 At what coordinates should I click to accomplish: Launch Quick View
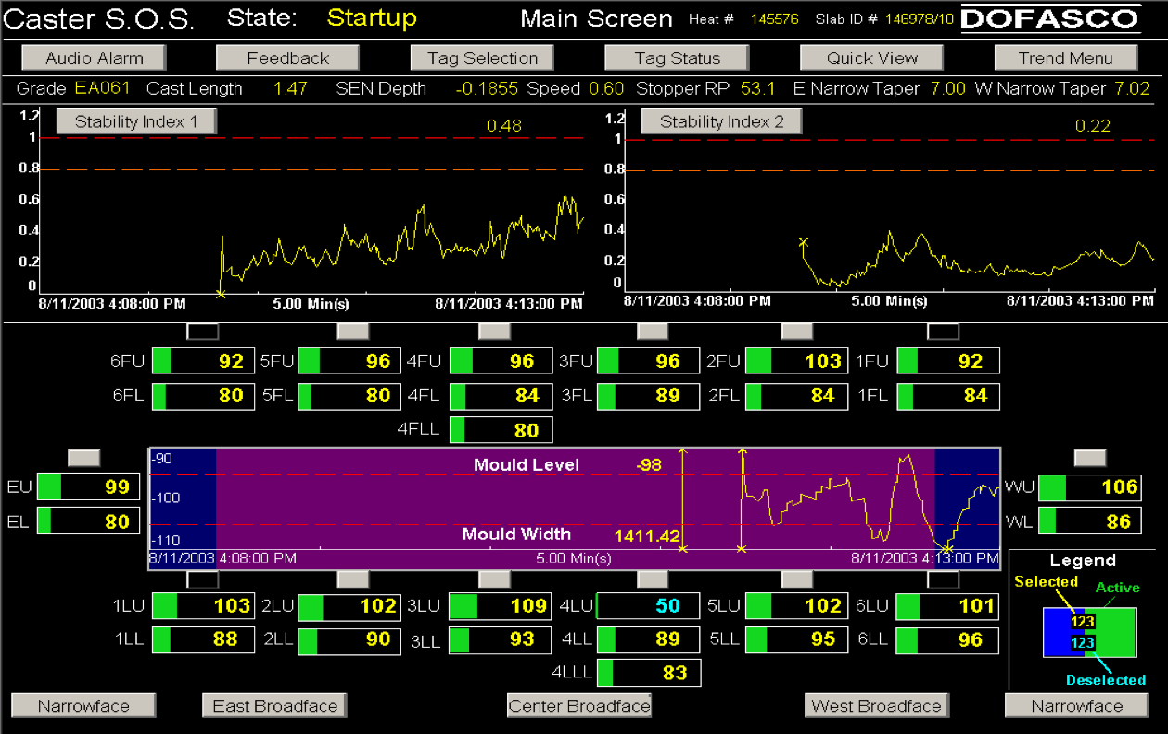871,57
